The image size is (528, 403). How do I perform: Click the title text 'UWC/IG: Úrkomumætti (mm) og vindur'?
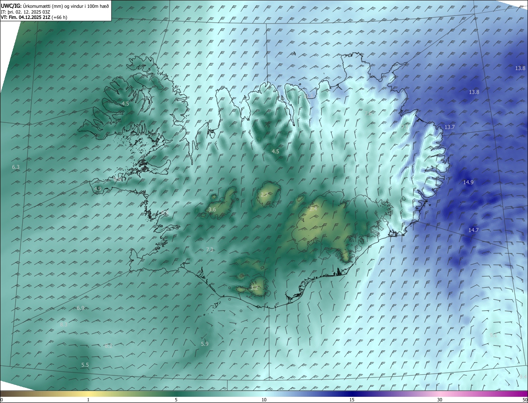click(x=42, y=5)
